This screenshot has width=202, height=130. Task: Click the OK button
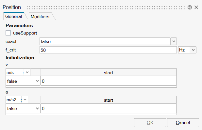[150, 123]
